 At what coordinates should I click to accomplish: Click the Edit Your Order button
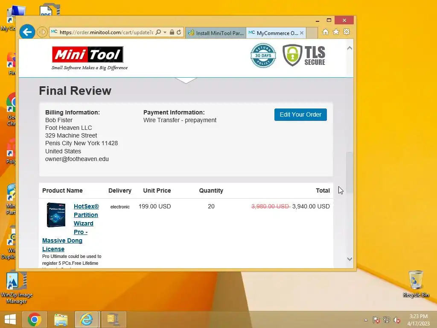pos(300,114)
